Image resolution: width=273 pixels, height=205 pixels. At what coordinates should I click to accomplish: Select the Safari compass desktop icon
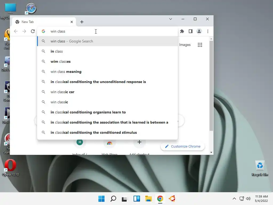[31, 8]
